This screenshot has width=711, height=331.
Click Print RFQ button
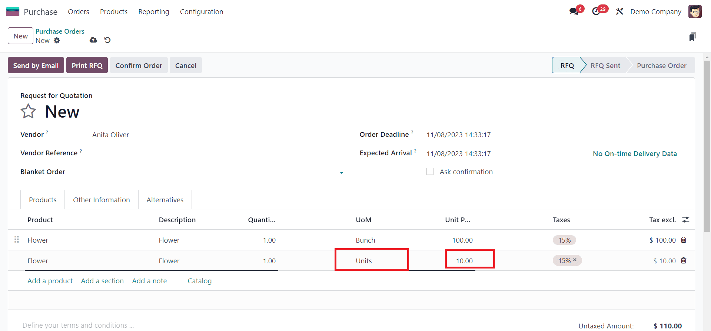(87, 65)
